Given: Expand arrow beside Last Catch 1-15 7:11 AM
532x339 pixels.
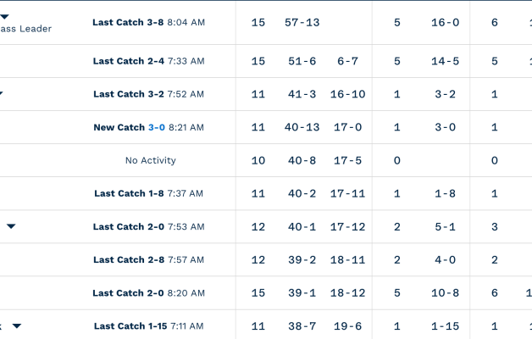Looking at the screenshot, I should (x=16, y=326).
